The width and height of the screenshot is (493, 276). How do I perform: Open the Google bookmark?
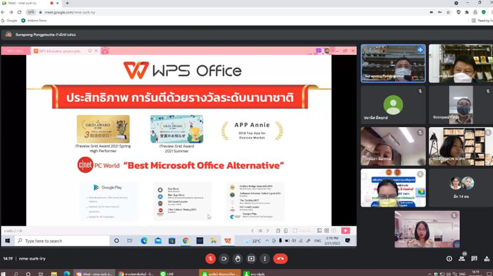tap(9, 20)
